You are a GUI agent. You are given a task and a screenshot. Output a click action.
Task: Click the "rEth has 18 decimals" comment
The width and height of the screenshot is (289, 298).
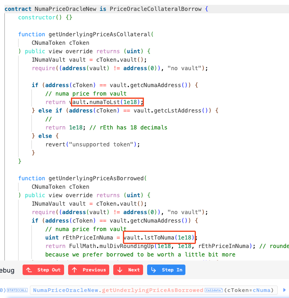tap(129, 127)
